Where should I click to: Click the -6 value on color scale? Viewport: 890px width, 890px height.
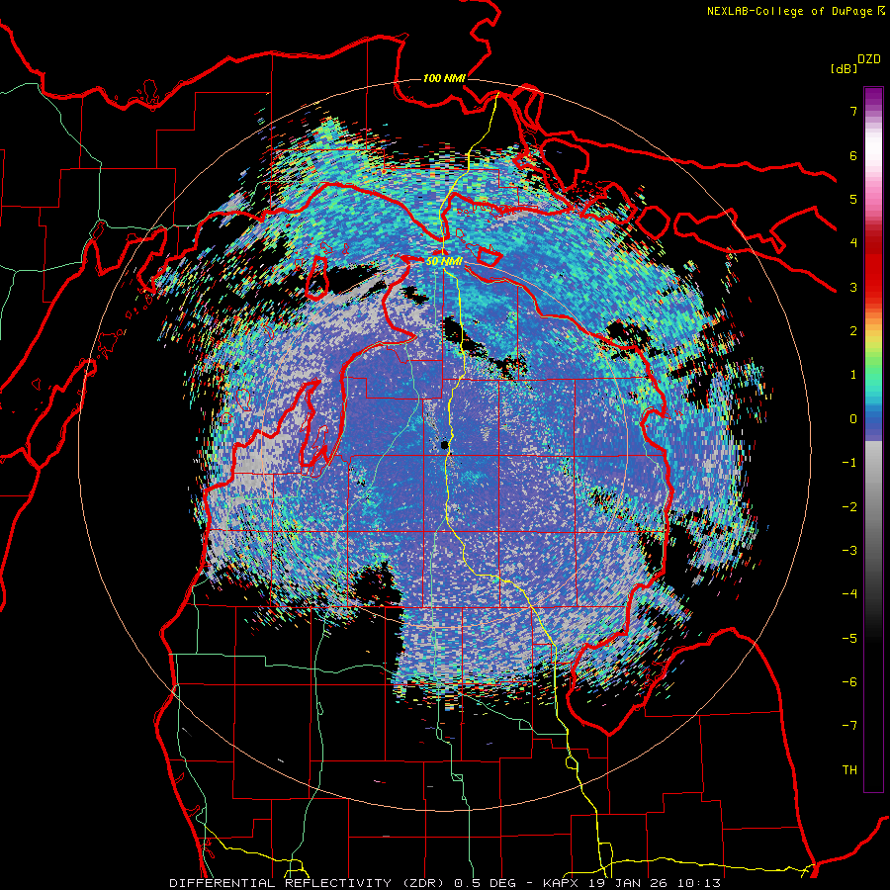849,682
